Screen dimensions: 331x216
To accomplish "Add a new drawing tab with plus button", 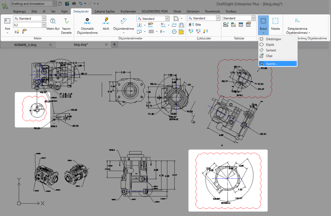I will pos(114,45).
